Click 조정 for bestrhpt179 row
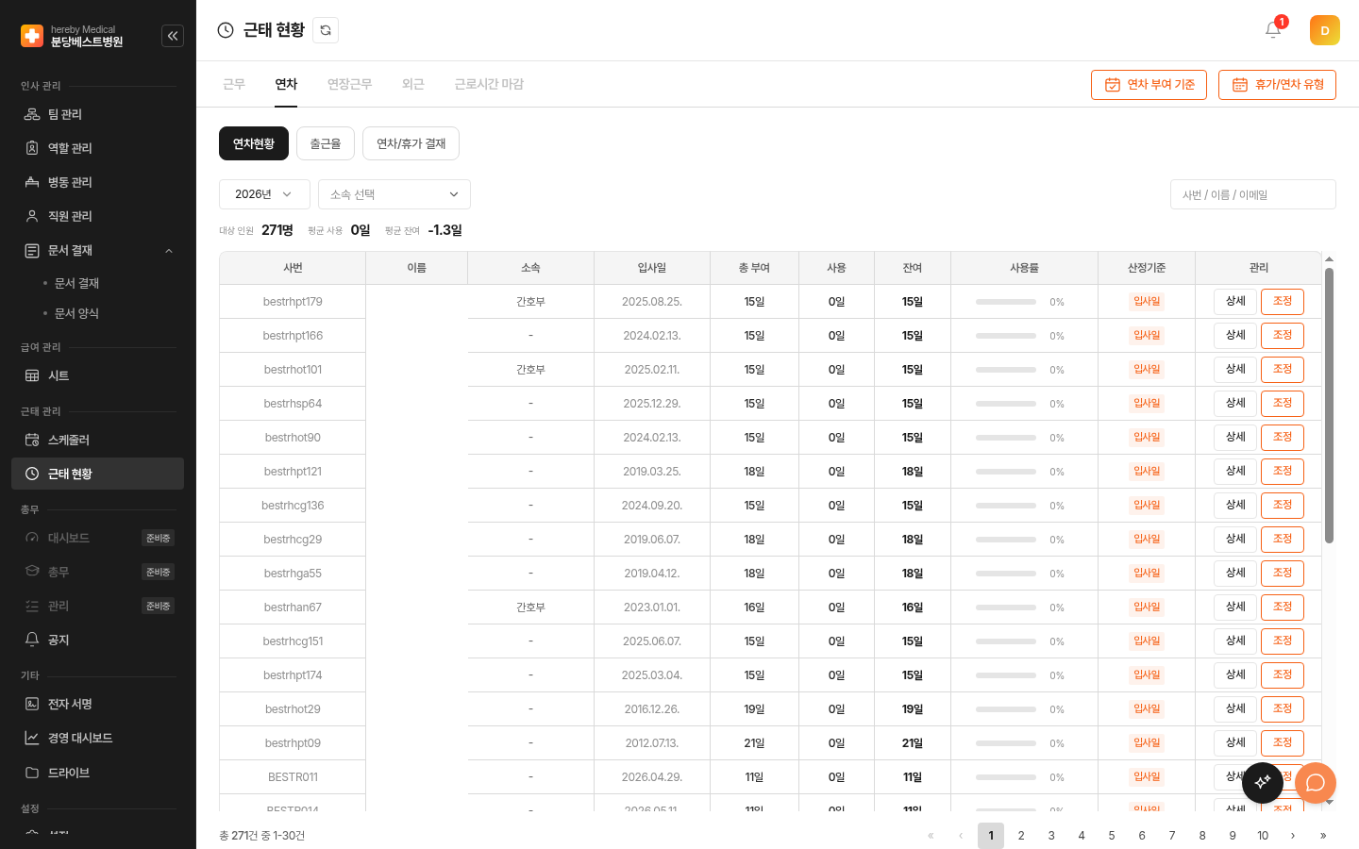 [x=1283, y=302]
